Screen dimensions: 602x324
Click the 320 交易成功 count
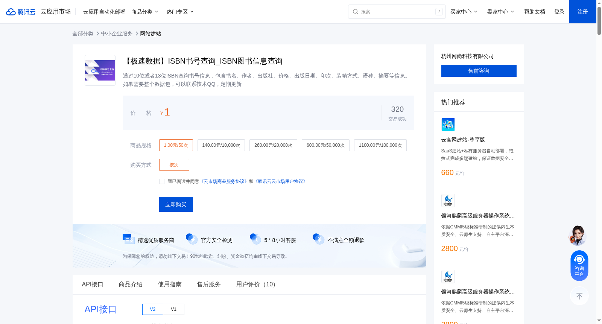[397, 113]
